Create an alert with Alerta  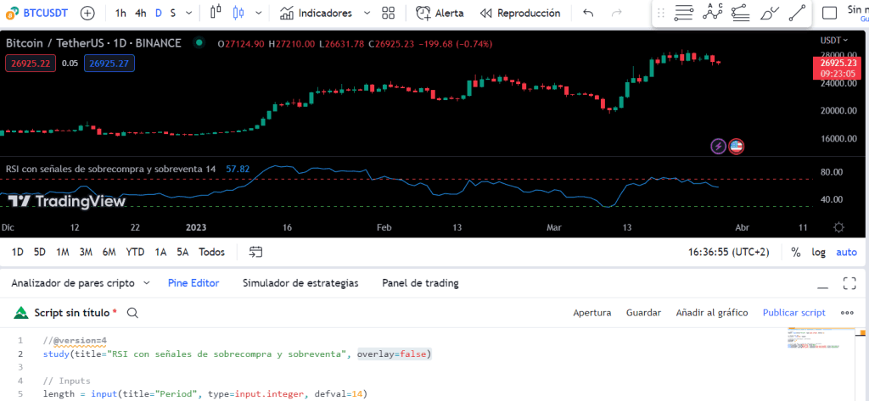coord(440,13)
